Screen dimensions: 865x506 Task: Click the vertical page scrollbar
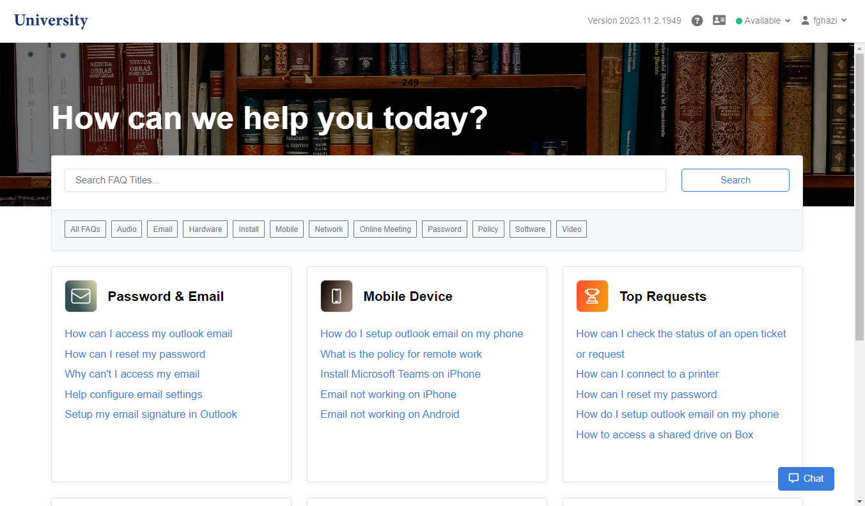859,192
